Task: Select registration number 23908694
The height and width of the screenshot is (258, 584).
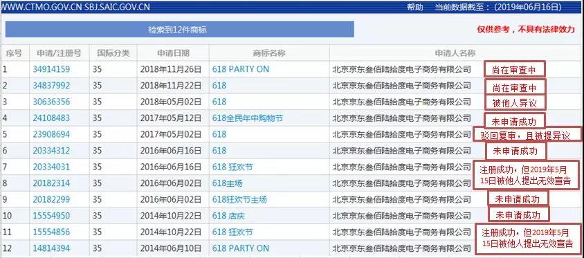Action: 51,134
